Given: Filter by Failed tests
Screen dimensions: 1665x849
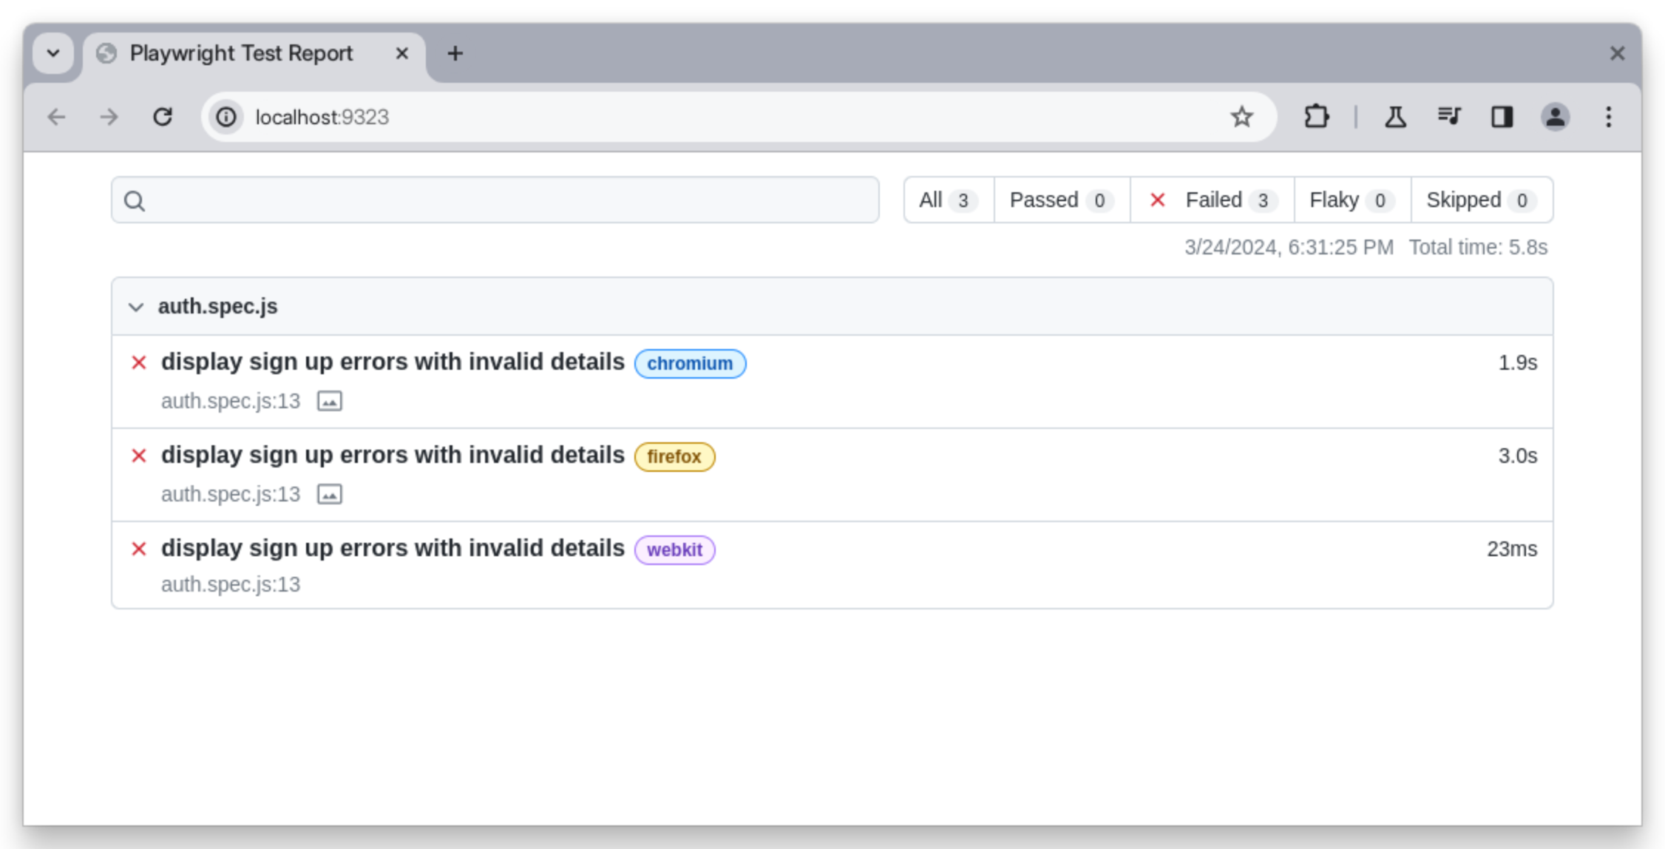Looking at the screenshot, I should [1212, 200].
